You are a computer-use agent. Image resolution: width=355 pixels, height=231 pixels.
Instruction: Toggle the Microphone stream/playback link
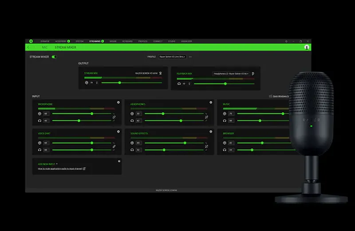[x=114, y=117]
